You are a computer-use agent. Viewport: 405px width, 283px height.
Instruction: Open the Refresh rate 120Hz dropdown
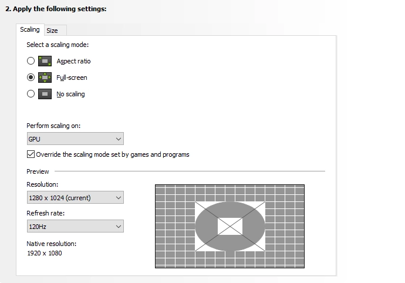tap(75, 226)
